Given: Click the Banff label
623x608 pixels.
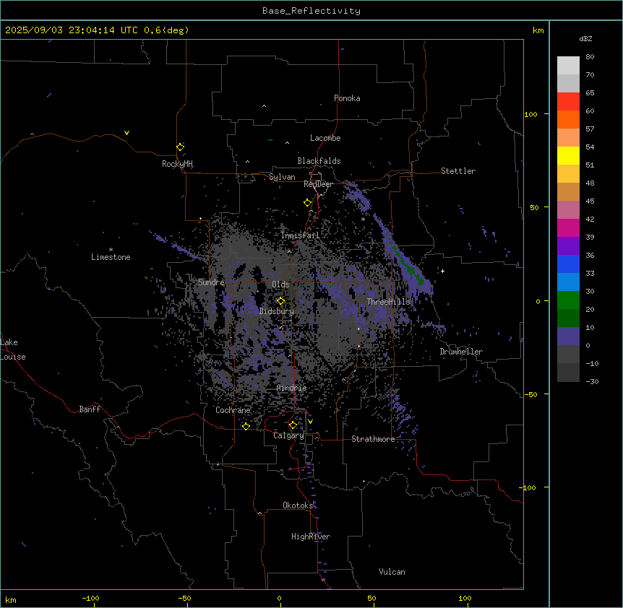Looking at the screenshot, I should point(90,409).
